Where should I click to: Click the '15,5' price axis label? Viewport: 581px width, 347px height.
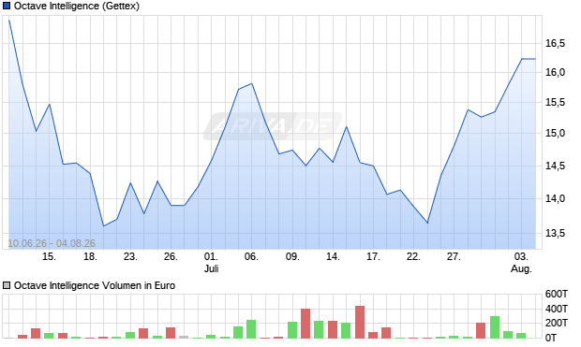tap(555, 103)
